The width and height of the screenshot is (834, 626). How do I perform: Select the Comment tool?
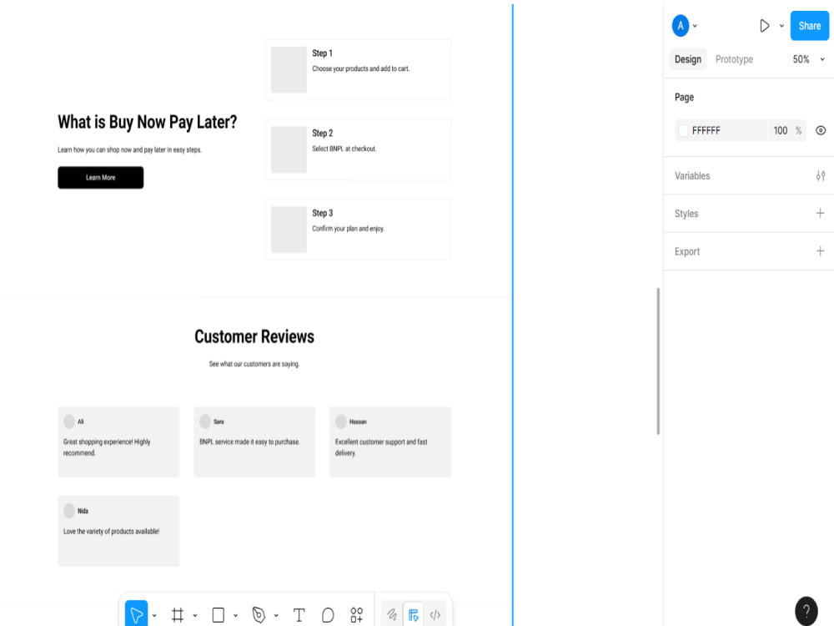328,615
